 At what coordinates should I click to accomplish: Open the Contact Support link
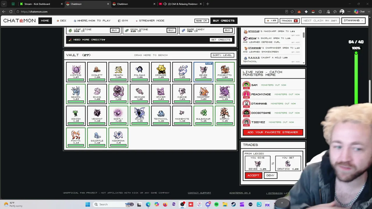pyautogui.click(x=199, y=193)
